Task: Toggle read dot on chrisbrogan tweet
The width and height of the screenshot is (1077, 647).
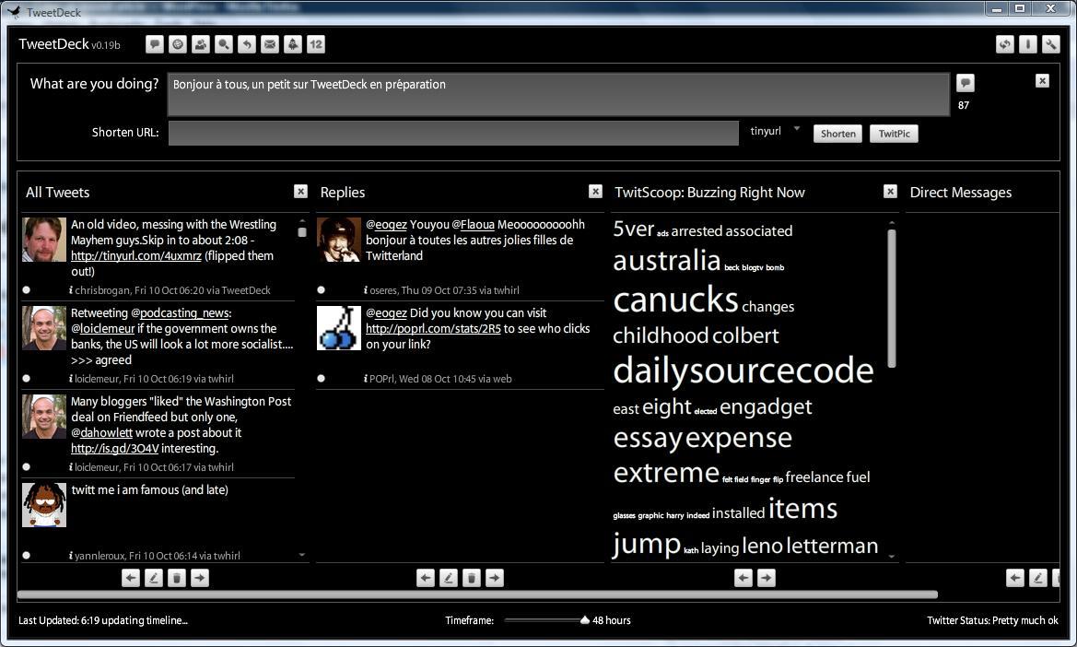Action: [26, 289]
